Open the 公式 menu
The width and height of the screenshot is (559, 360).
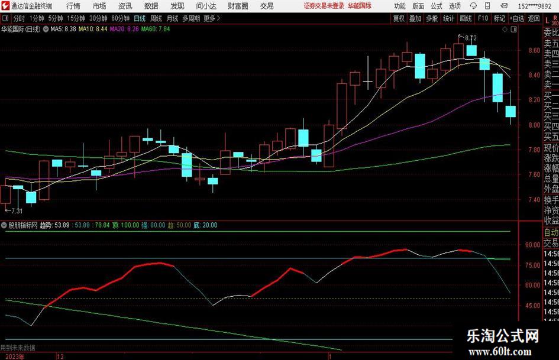pos(436,6)
